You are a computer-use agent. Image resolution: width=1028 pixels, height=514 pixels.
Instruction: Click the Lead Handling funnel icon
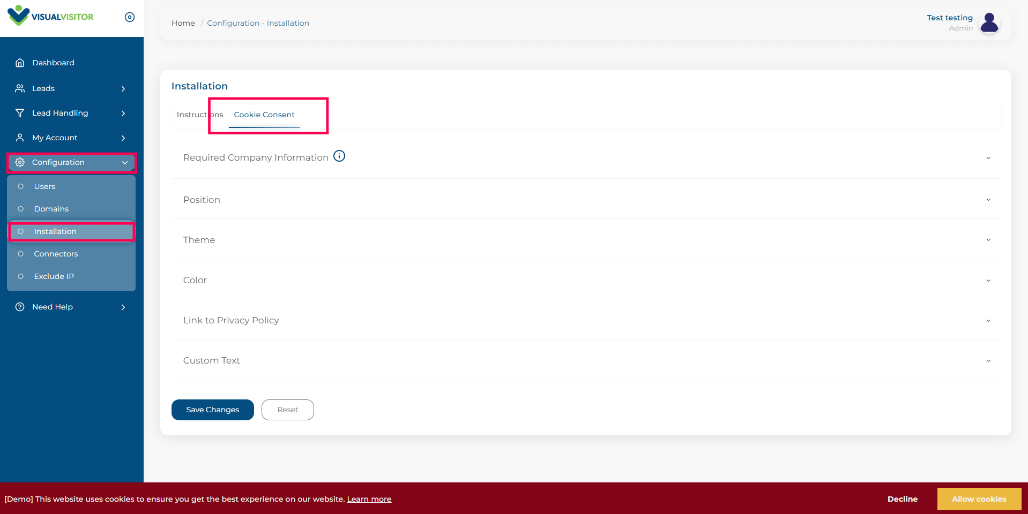point(20,113)
